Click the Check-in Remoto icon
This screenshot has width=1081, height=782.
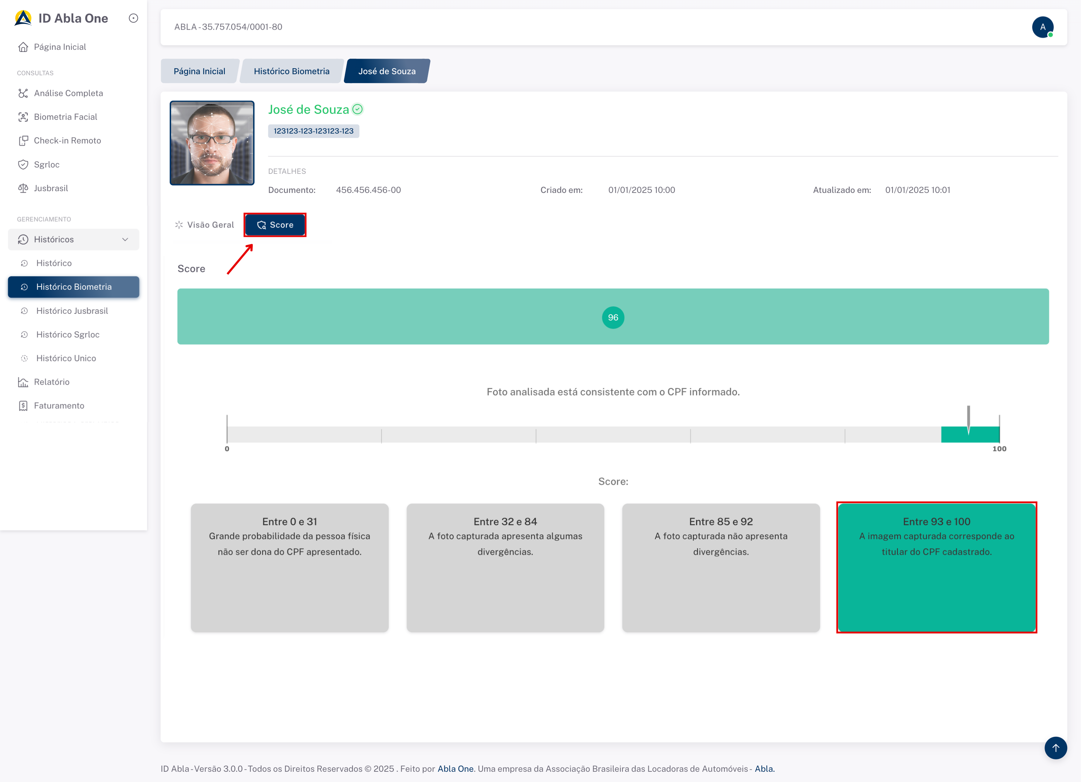(x=23, y=141)
